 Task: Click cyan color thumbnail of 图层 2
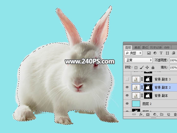(136, 104)
